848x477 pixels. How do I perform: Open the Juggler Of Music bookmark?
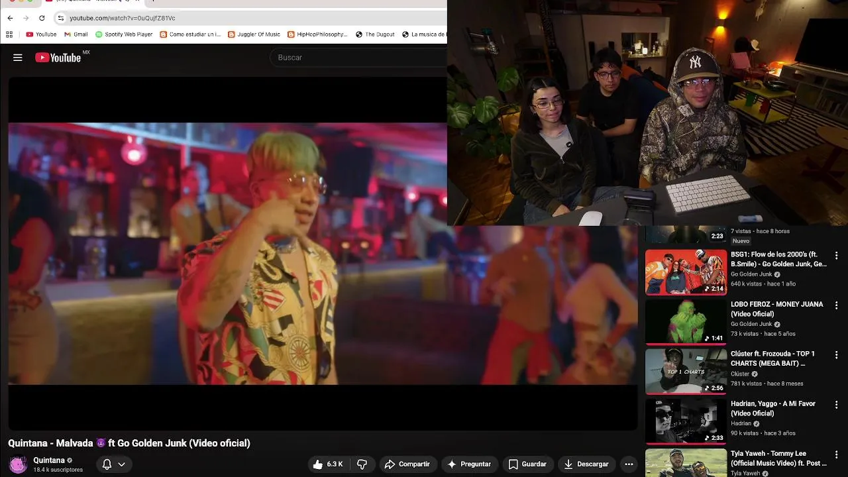click(x=254, y=34)
